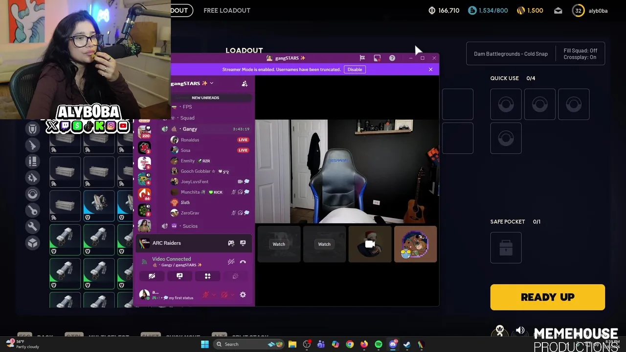
Task: Disconnect from voice with the hang-up icon
Action: 243,262
